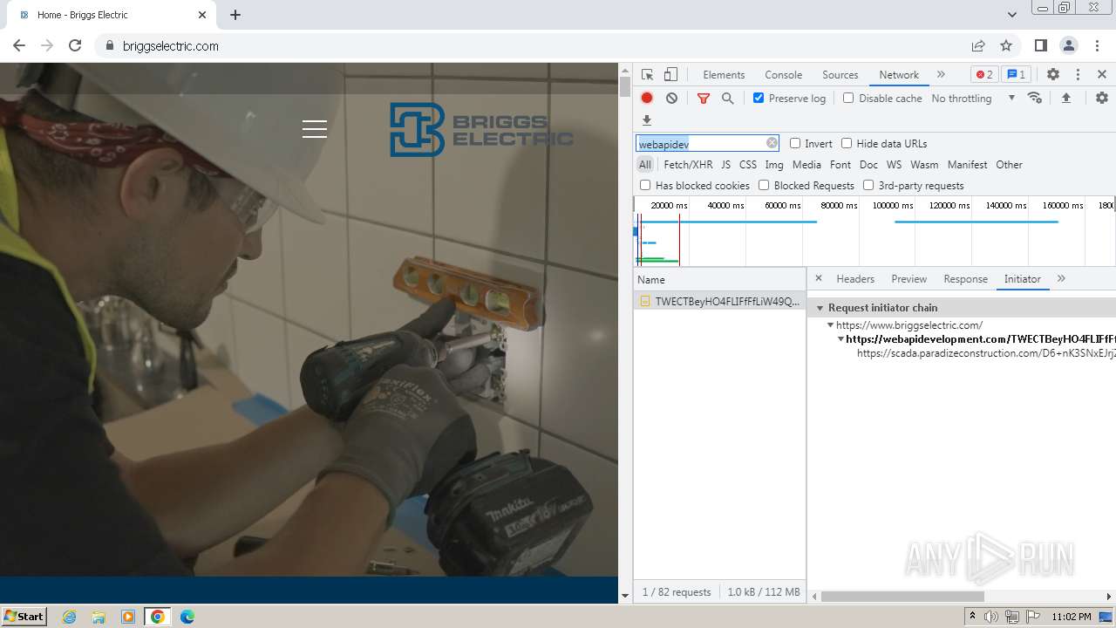
Task: Open DevTools customize three-dot menu
Action: tap(1078, 75)
